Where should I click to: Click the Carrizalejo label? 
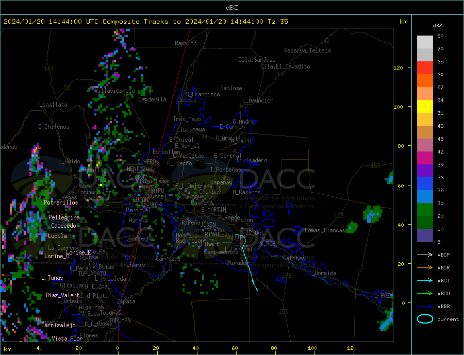tap(58, 325)
